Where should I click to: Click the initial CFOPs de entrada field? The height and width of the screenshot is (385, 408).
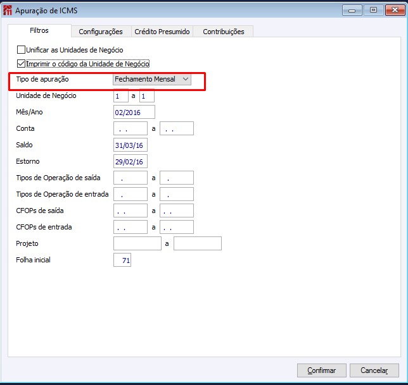pyautogui.click(x=131, y=227)
